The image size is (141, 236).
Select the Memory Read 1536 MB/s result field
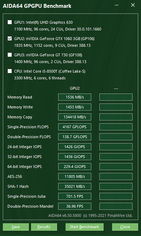pos(75,97)
